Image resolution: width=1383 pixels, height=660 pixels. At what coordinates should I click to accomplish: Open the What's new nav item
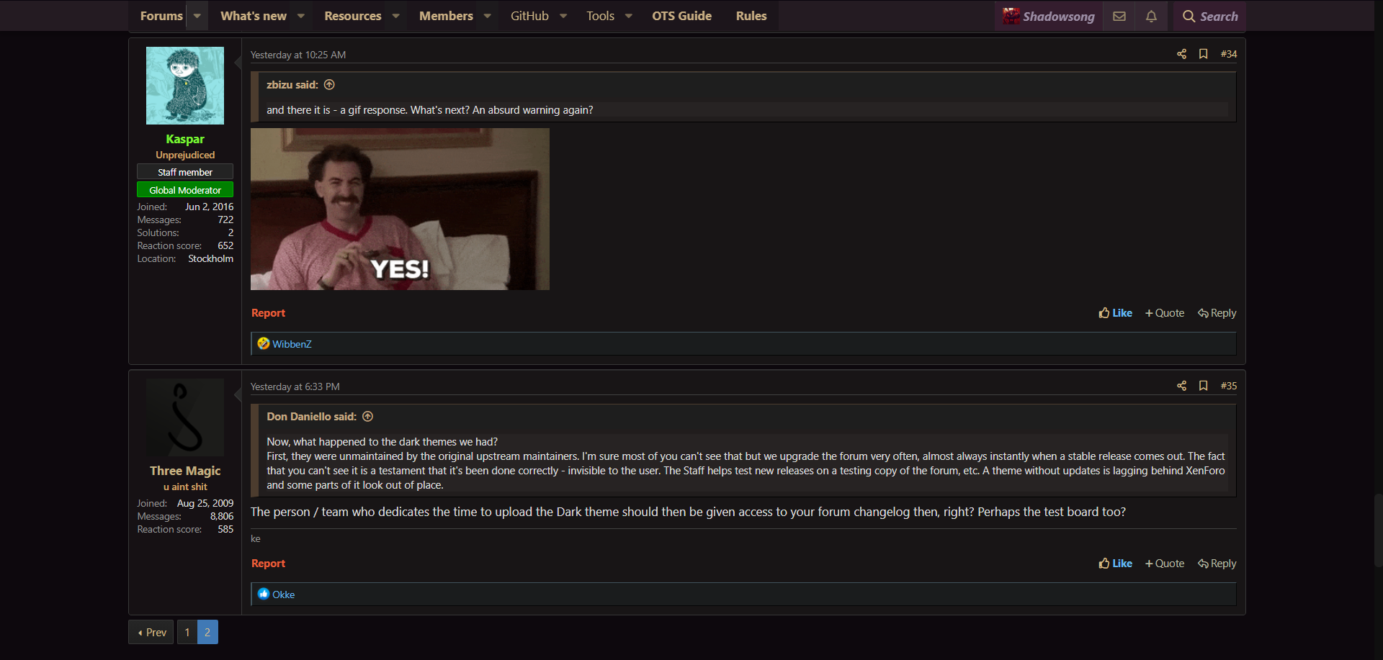[x=254, y=16]
